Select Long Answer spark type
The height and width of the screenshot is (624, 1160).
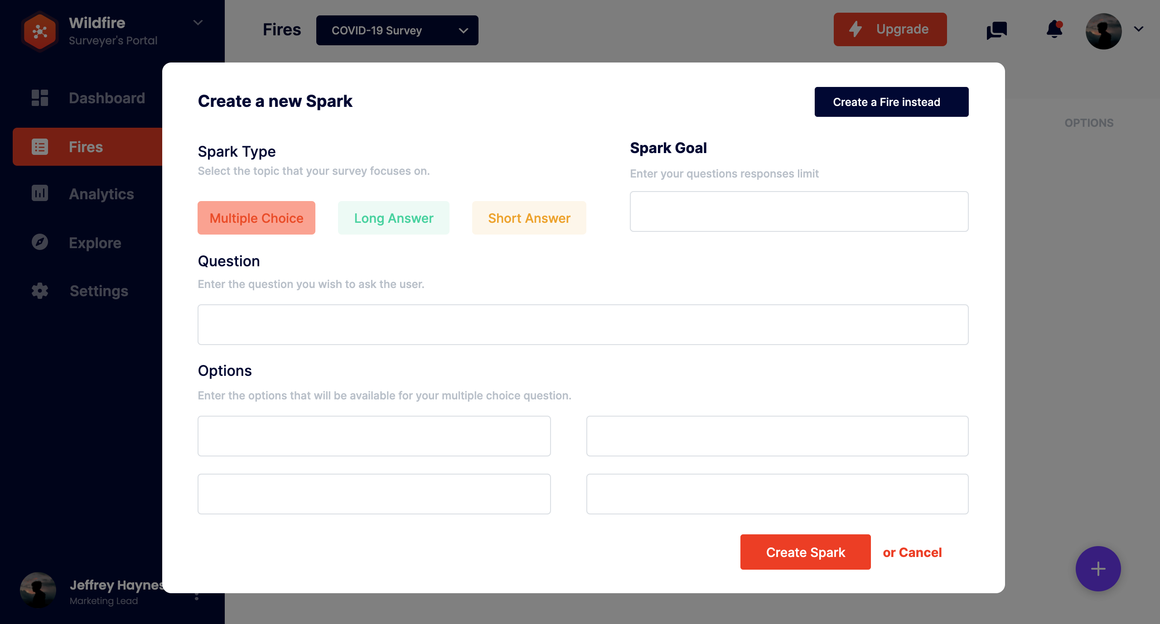point(393,218)
